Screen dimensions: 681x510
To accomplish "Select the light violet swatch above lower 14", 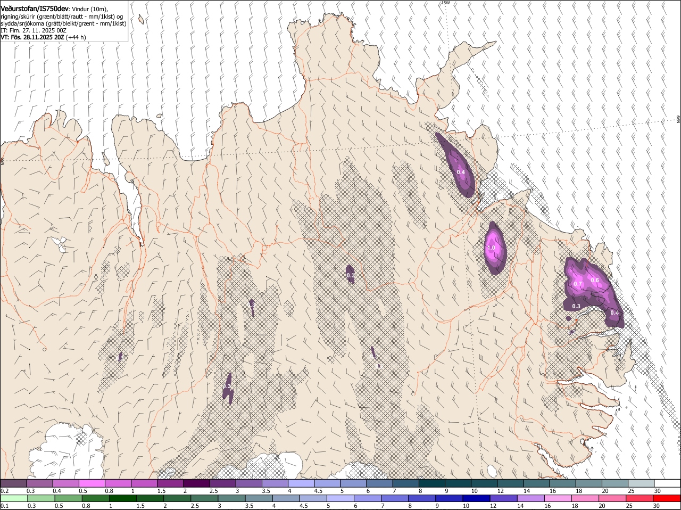I will click(x=531, y=498).
